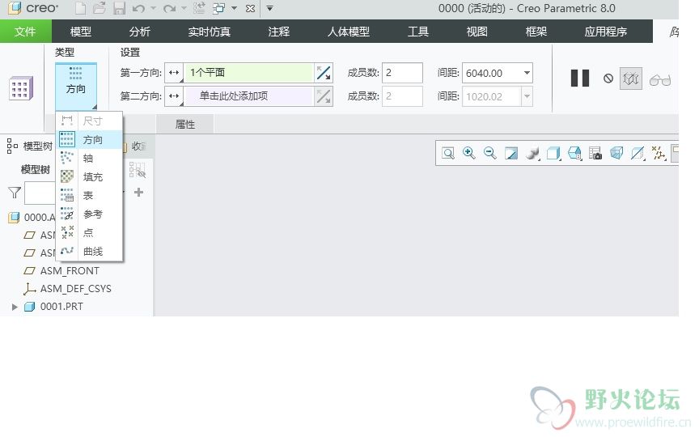Open the quick access toolbar customize arrow
The image size is (699, 437).
269,8
